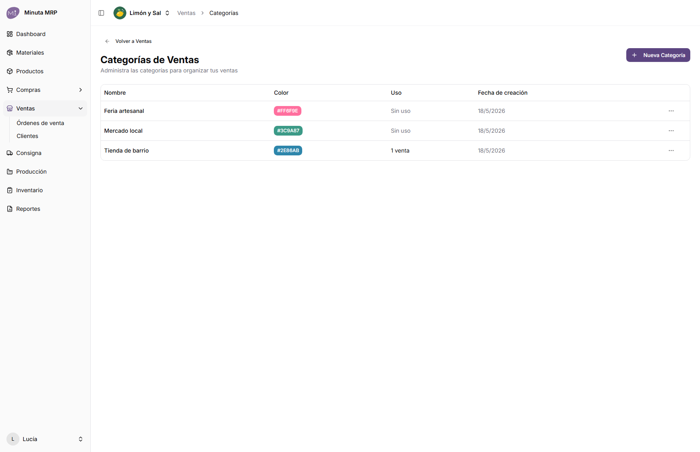
Task: Open Lucía user account menu
Action: (45, 439)
